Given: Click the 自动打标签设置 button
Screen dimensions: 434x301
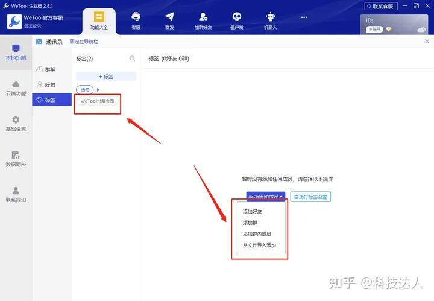Looking at the screenshot, I should (x=310, y=197).
